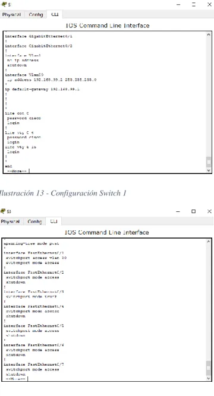The width and height of the screenshot is (214, 396).
Task: Click scroll-down arrow in S3 CLI terminal
Action: 209,378
